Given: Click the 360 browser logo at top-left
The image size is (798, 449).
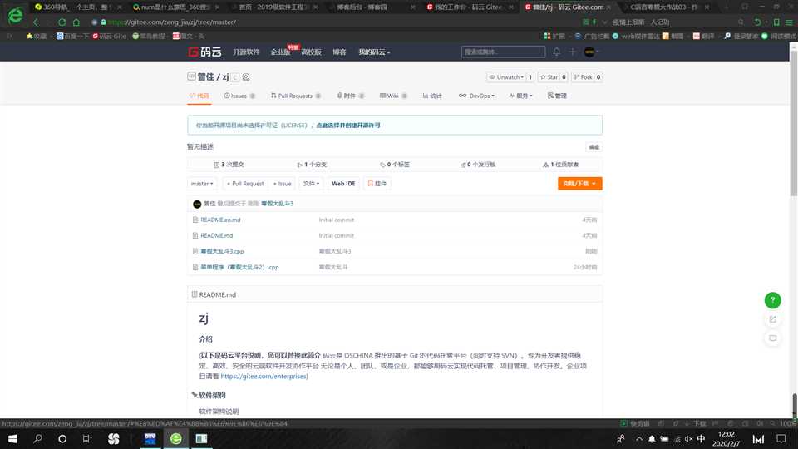Looking at the screenshot, I should [15, 16].
